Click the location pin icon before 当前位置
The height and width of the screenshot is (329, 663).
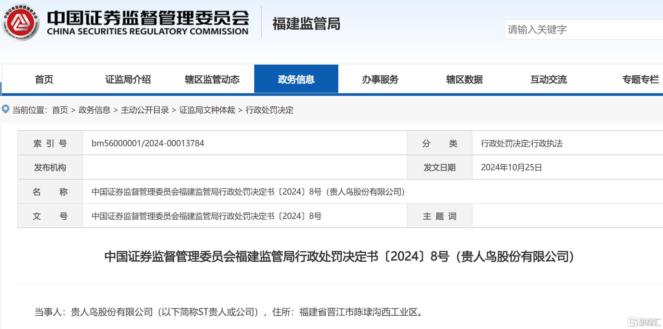click(x=6, y=109)
